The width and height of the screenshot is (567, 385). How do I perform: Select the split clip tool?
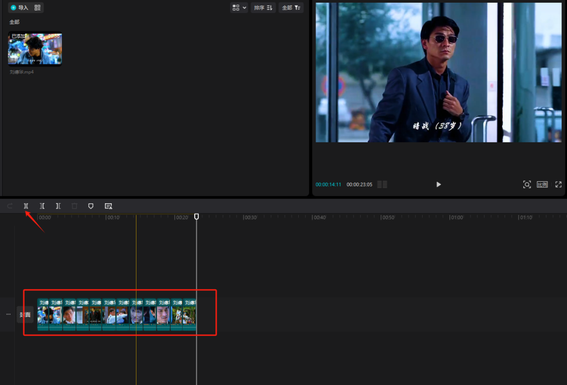click(x=26, y=206)
